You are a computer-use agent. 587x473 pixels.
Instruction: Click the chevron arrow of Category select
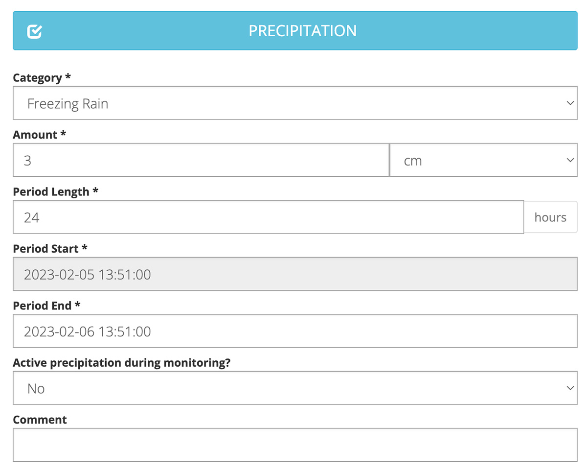click(569, 103)
